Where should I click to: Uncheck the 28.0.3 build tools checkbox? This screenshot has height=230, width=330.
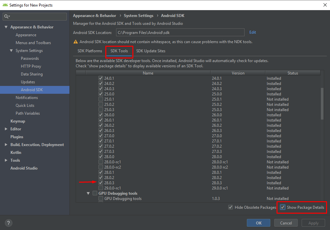101,183
